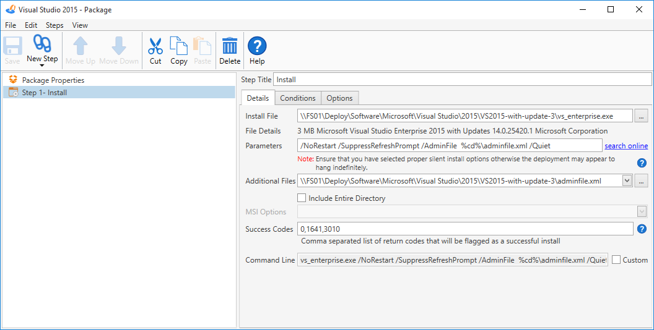Click the Delete trash can icon
Image resolution: width=654 pixels, height=330 pixels.
point(230,46)
